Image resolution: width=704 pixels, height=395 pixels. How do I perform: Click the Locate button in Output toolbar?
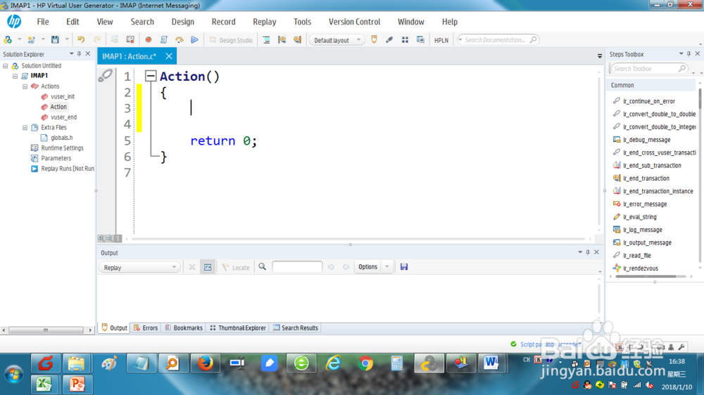[x=236, y=267]
